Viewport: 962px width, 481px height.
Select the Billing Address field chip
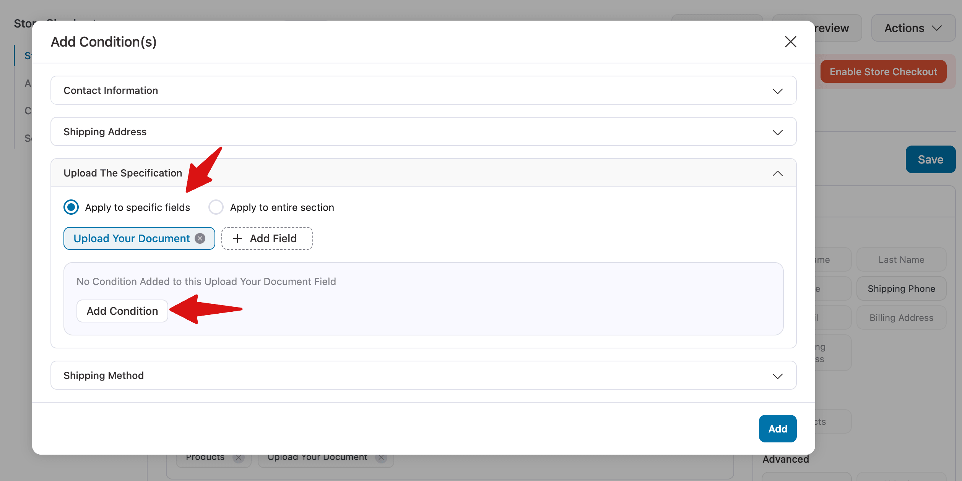901,317
